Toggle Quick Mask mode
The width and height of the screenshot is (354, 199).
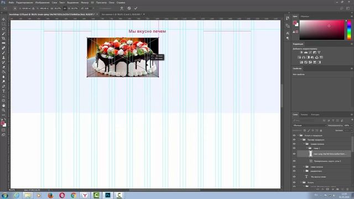pos(3,130)
